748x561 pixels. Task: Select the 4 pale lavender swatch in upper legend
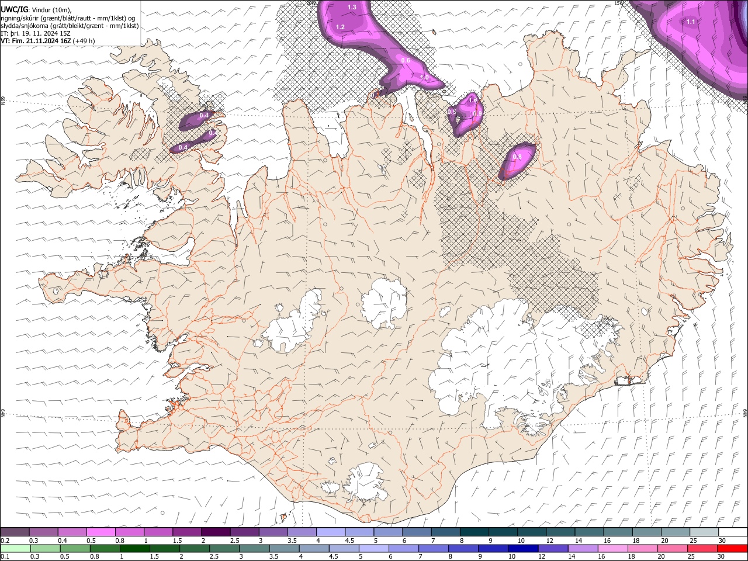coord(330,532)
